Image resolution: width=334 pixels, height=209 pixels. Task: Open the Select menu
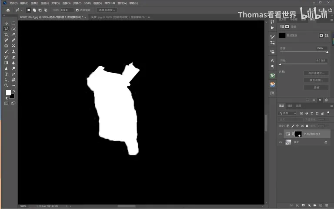point(66,3)
